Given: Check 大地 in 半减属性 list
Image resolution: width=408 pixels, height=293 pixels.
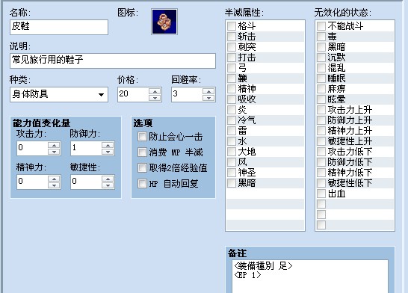Looking at the screenshot, I should pos(232,152).
